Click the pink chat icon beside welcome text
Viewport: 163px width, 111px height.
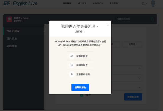[x=9, y=19]
